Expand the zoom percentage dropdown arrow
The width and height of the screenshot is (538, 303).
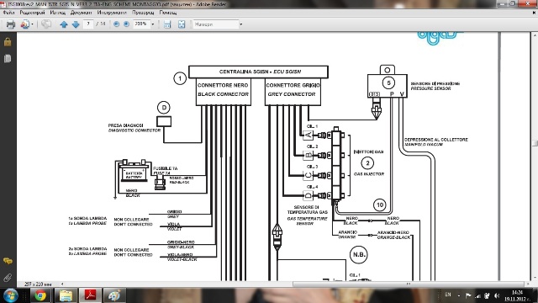(153, 24)
